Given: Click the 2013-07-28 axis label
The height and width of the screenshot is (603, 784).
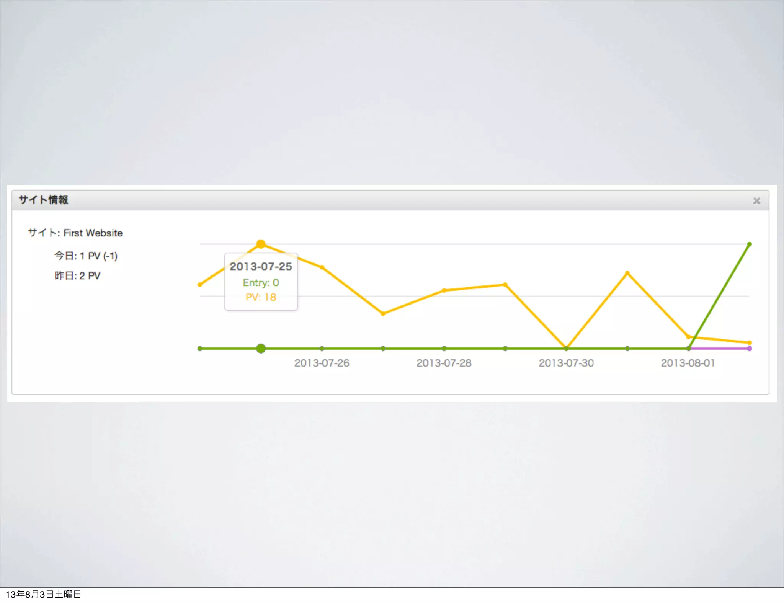Looking at the screenshot, I should tap(444, 363).
